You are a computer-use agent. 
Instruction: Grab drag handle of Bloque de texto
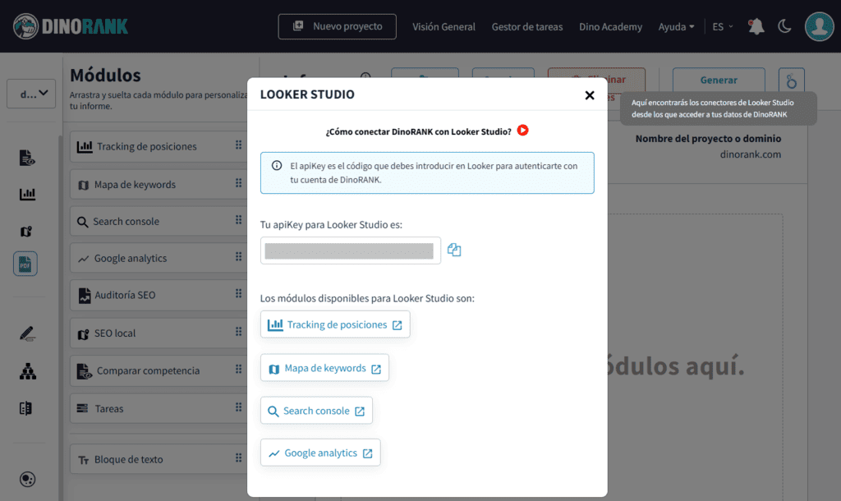click(239, 458)
